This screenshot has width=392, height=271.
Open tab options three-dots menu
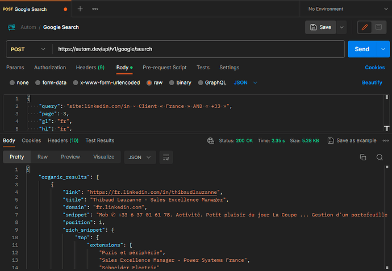[95, 9]
